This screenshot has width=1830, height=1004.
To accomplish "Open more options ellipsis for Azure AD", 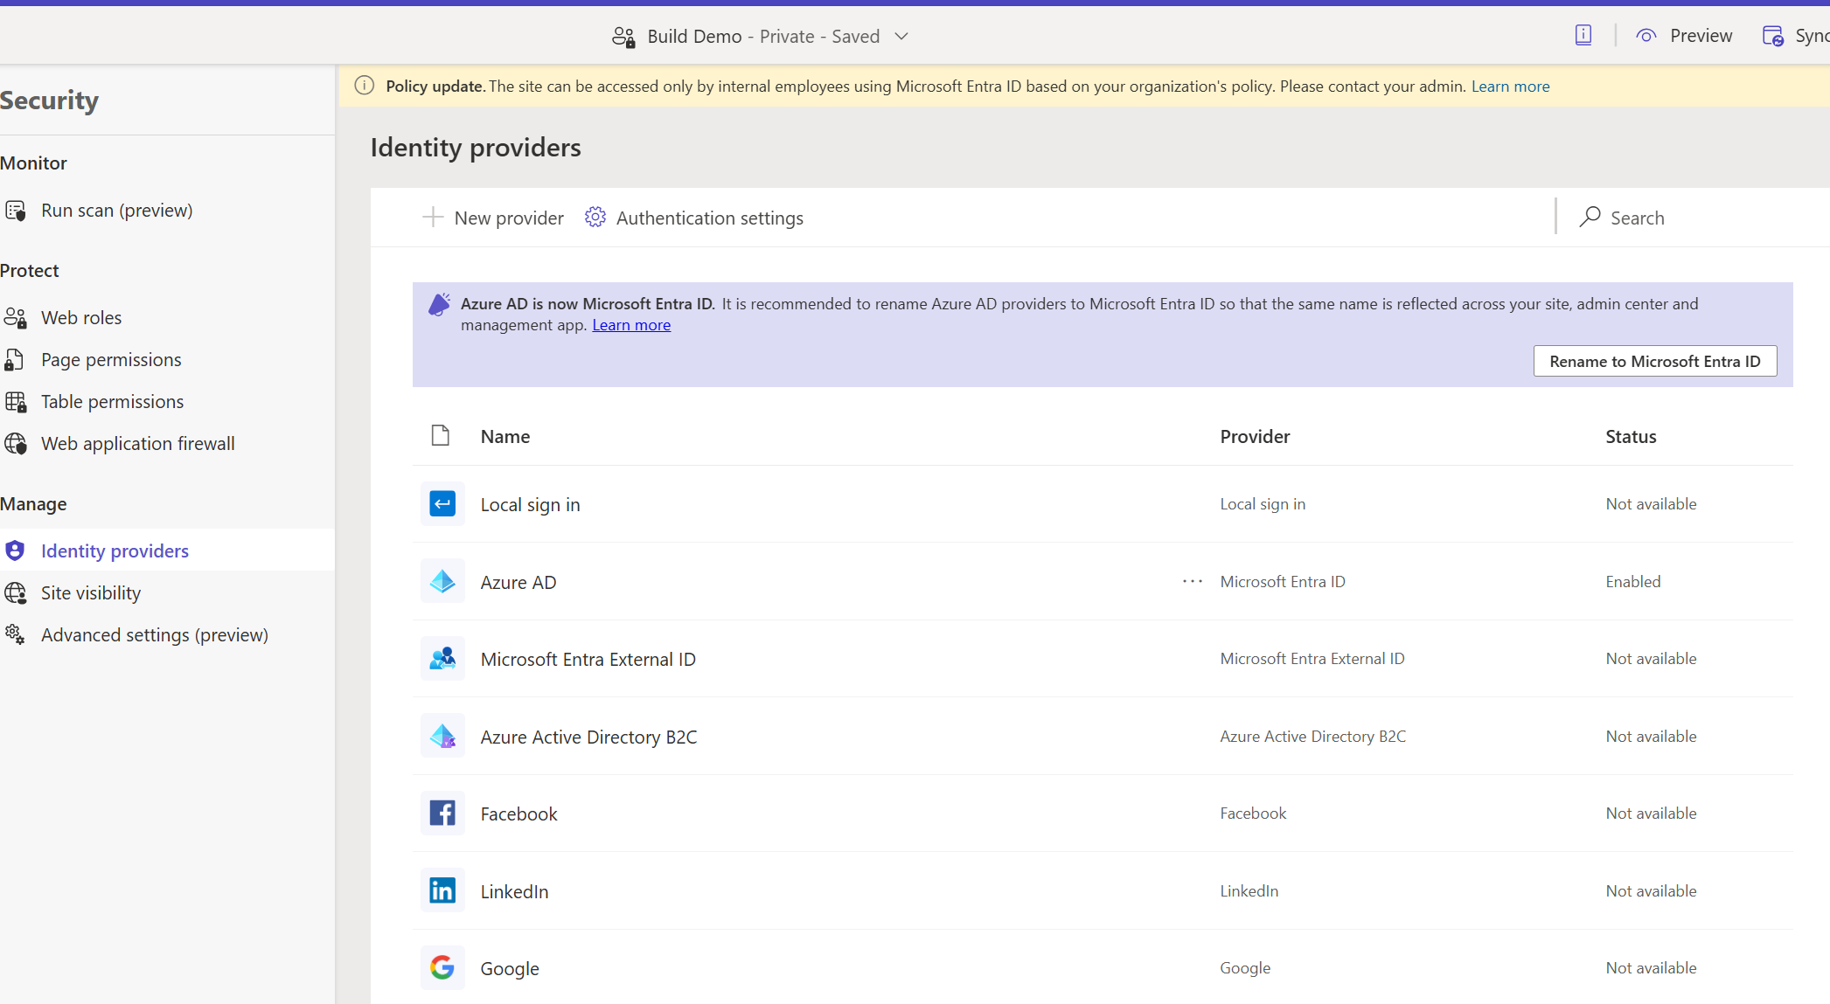I will pos(1193,582).
